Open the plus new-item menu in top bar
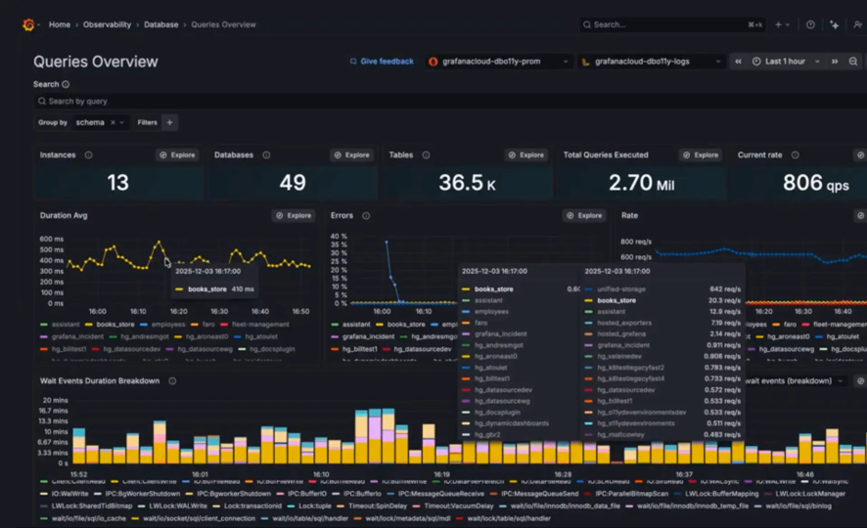This screenshot has width=867, height=528. tap(782, 24)
